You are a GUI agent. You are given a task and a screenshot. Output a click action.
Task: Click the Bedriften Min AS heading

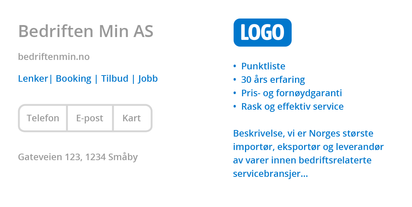coord(86,31)
